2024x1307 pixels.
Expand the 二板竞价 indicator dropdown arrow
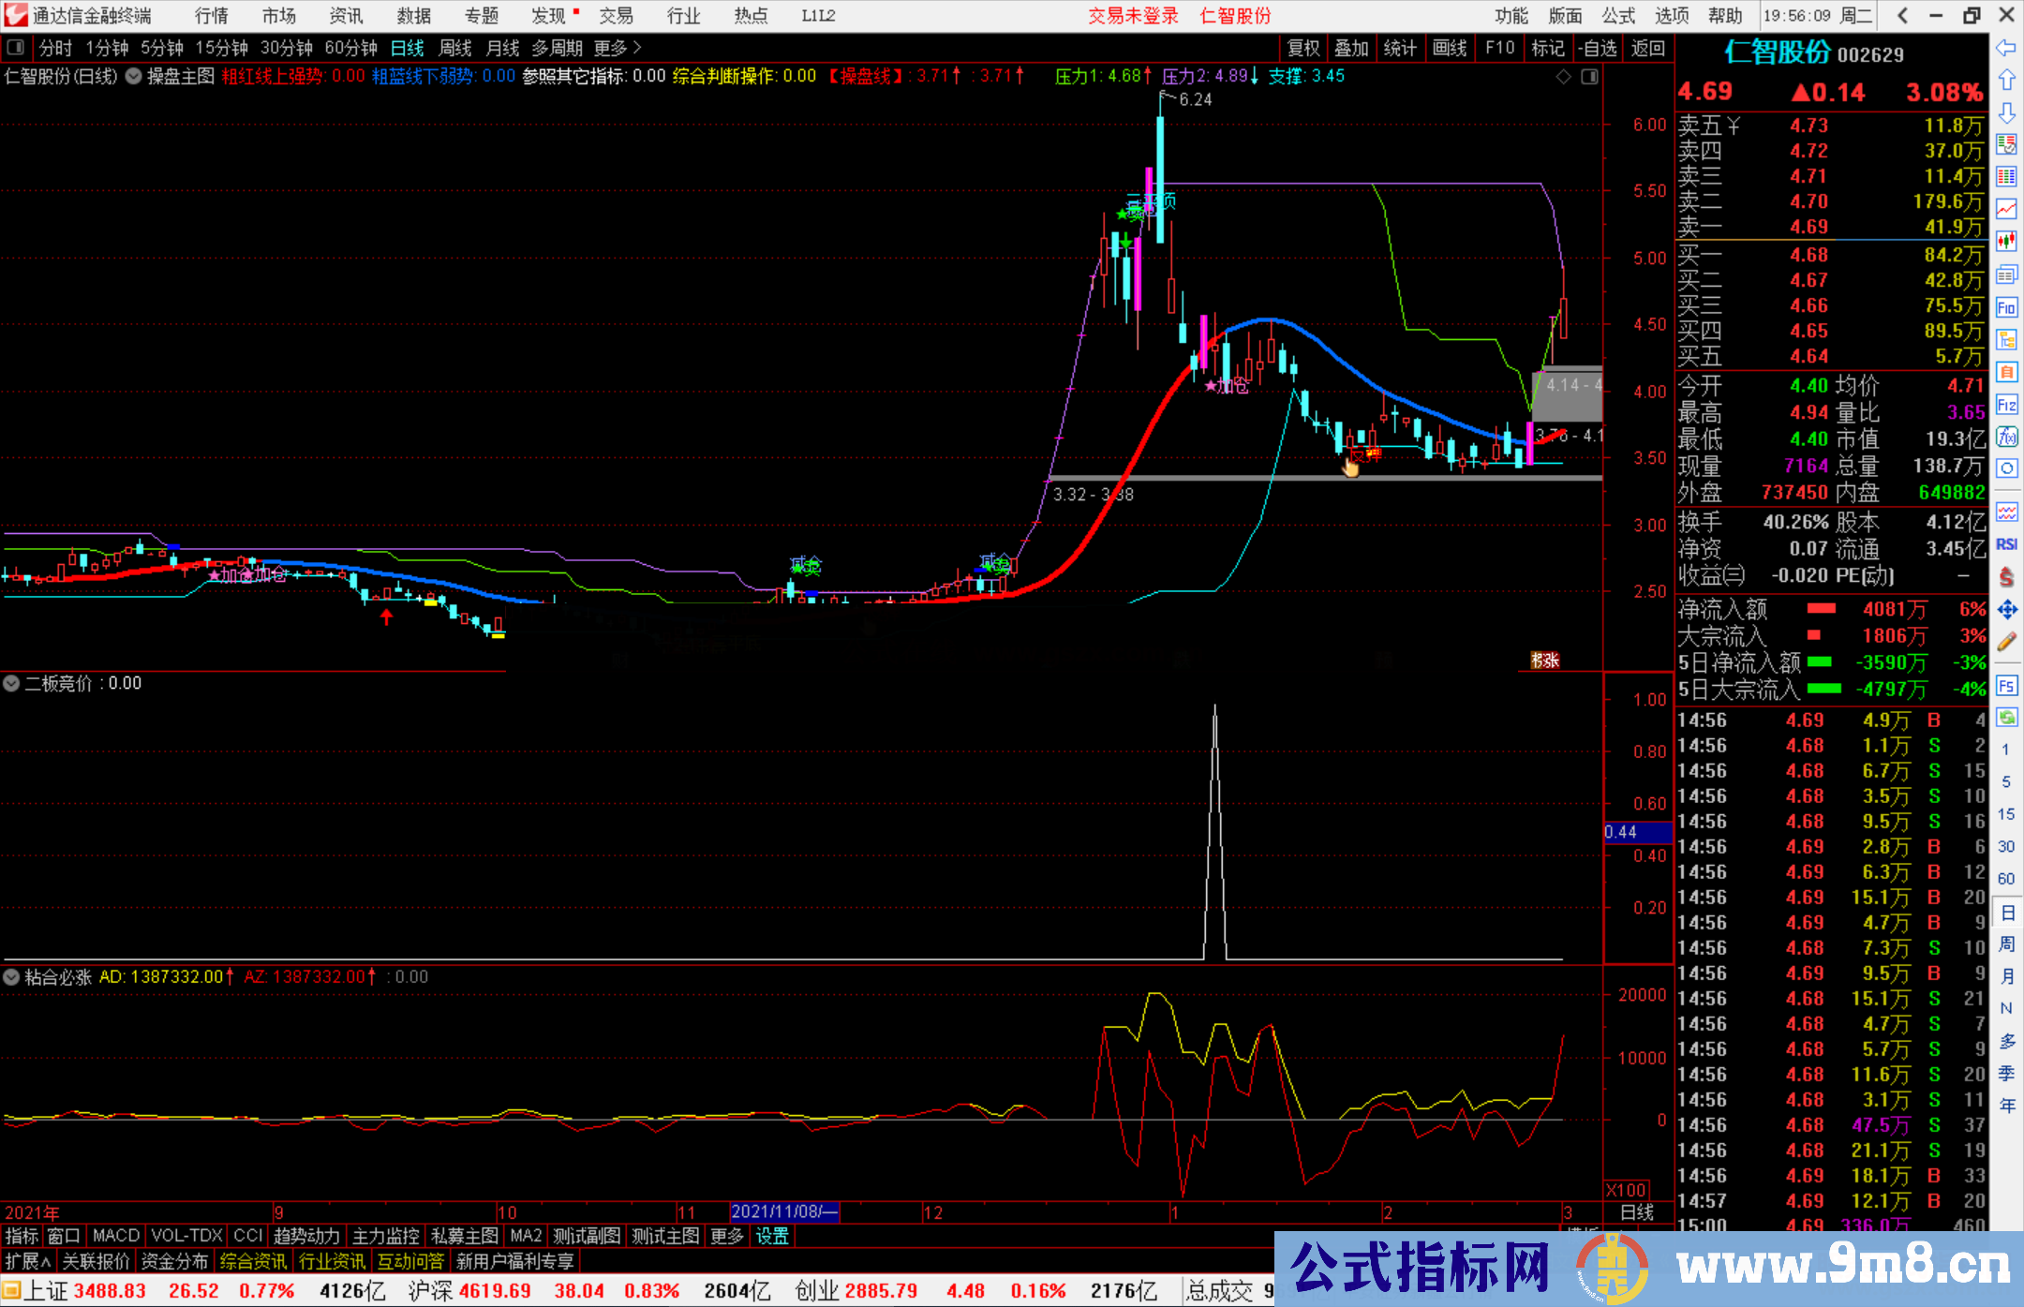pyautogui.click(x=11, y=684)
